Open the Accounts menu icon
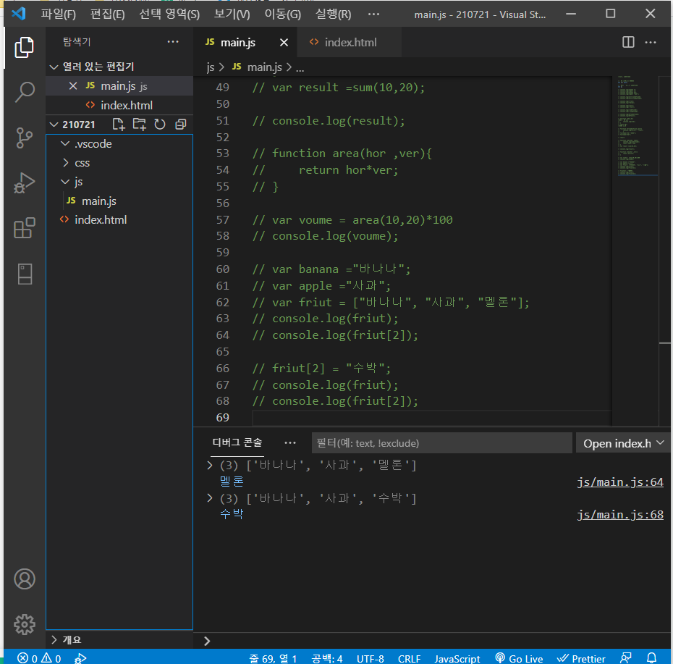 coord(25,579)
